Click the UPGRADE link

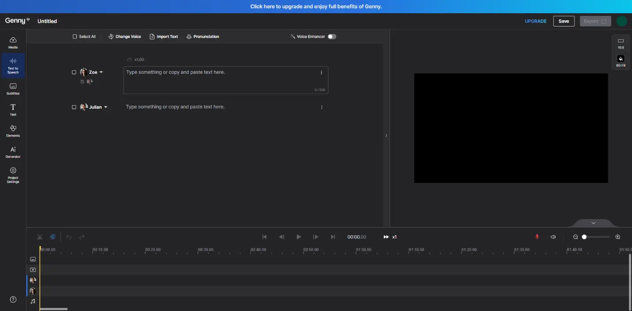pyautogui.click(x=535, y=21)
